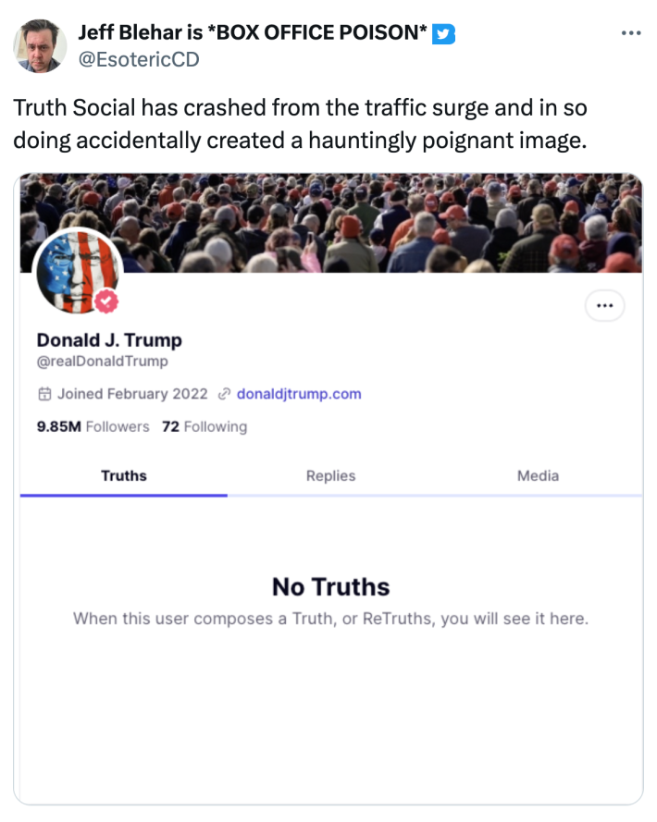Click the 72 Following count

tap(205, 426)
